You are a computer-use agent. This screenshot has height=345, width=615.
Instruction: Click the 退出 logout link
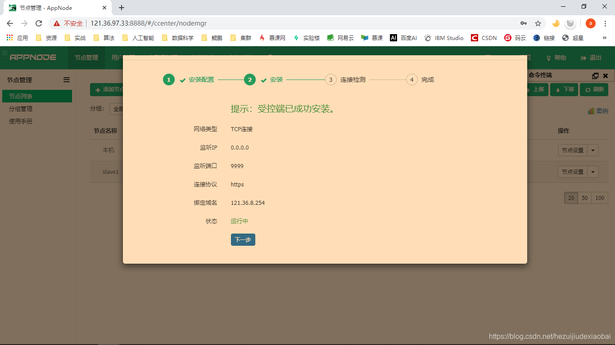click(591, 57)
